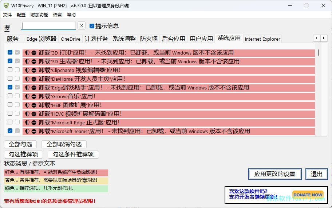Screen dimensions: 332x208
Task: Click the minus icon on the HEIF 图像扩展 row
Action: click(x=33, y=105)
